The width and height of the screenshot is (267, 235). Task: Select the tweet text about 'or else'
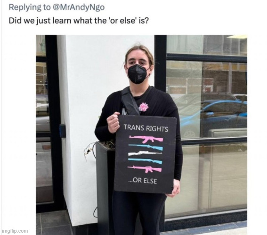[x=79, y=21]
